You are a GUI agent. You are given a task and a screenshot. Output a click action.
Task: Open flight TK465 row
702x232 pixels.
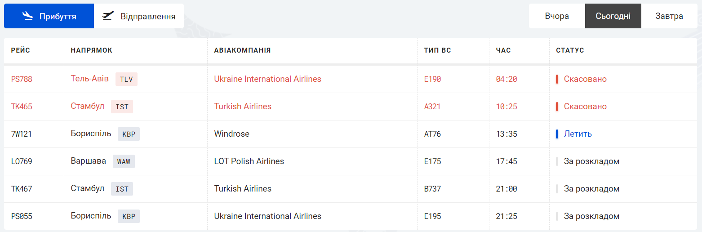tap(22, 107)
